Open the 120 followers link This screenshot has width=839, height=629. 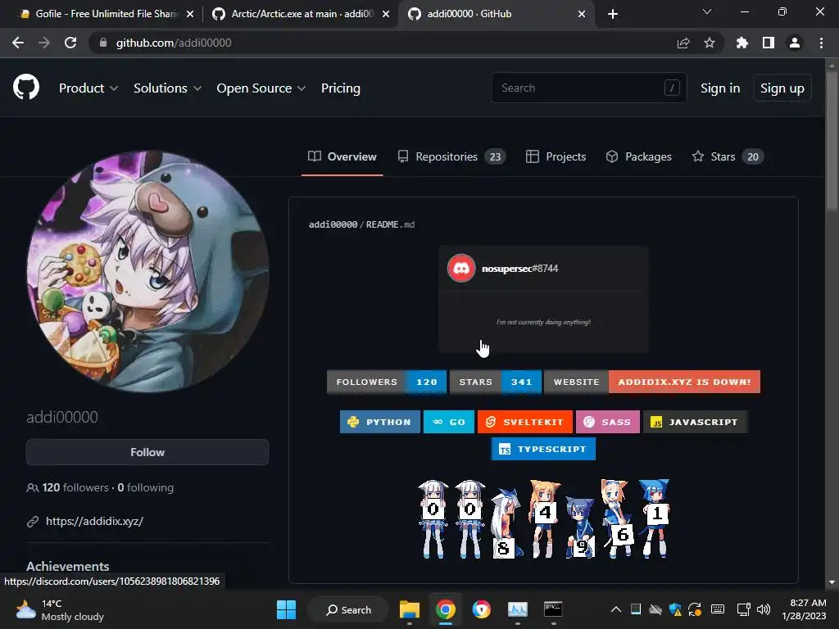(x=75, y=488)
